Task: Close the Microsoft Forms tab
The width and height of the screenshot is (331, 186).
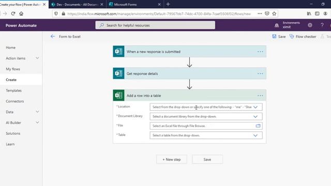Action: (159, 4)
